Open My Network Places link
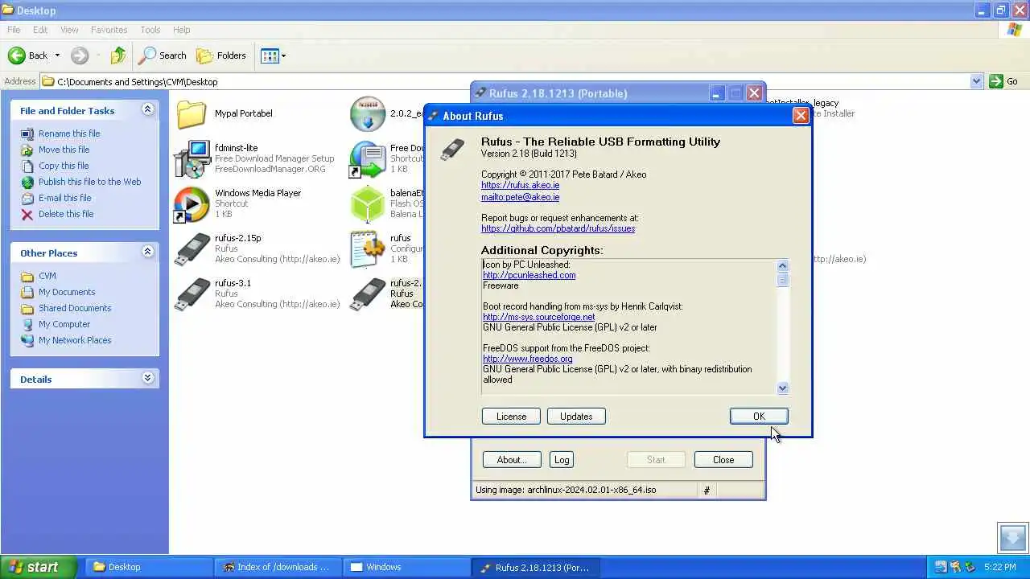1030x579 pixels. (x=75, y=340)
